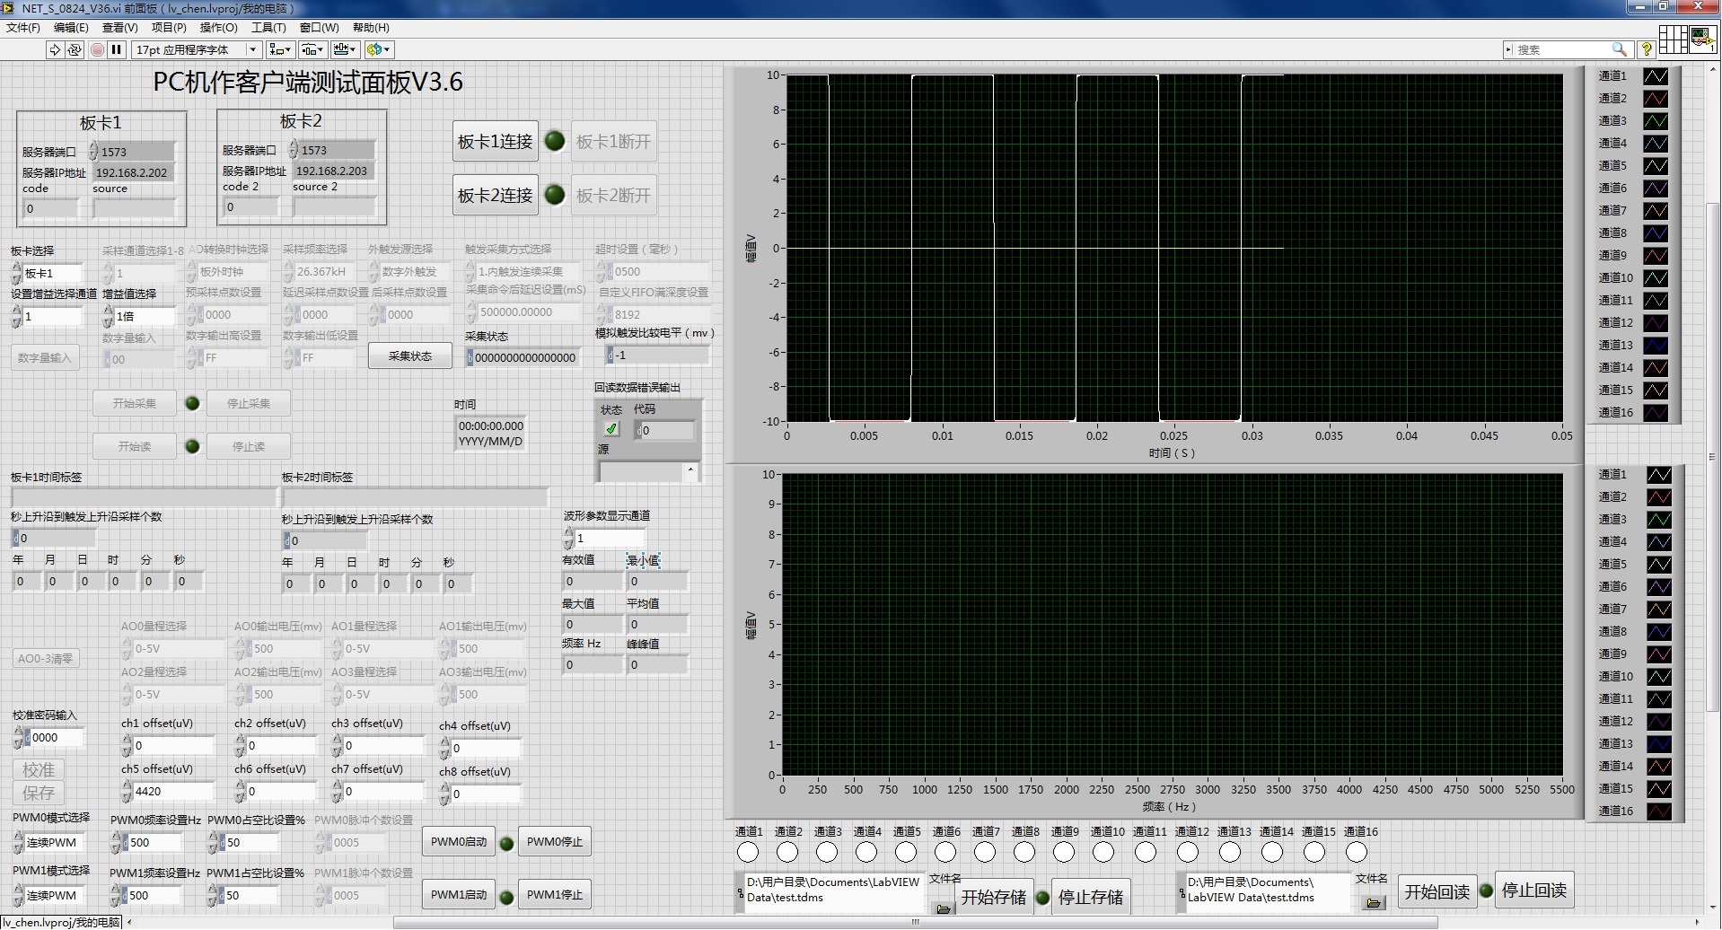Image resolution: width=1722 pixels, height=930 pixels.
Task: Click 通道9 plot icon in upper legend
Action: [x=1656, y=256]
